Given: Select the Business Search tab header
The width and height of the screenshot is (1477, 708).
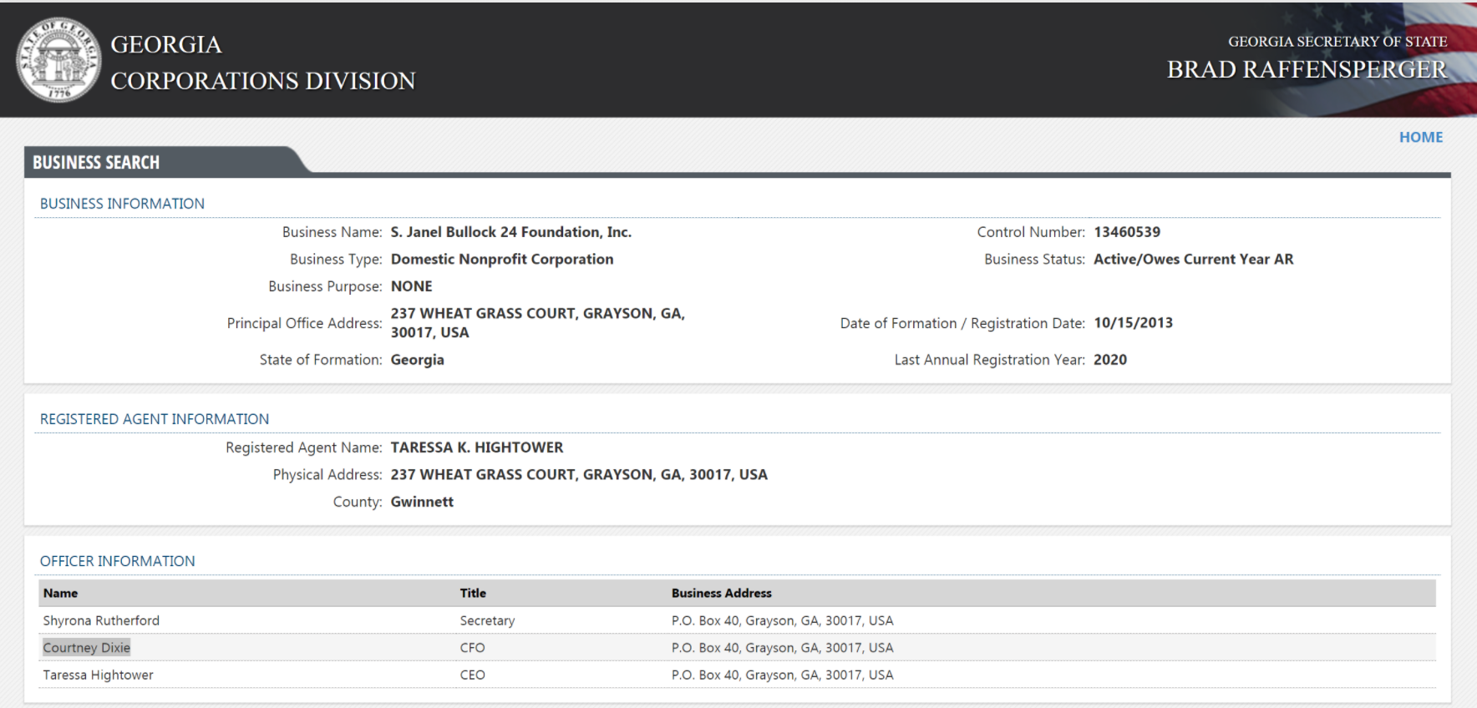Looking at the screenshot, I should pos(96,163).
